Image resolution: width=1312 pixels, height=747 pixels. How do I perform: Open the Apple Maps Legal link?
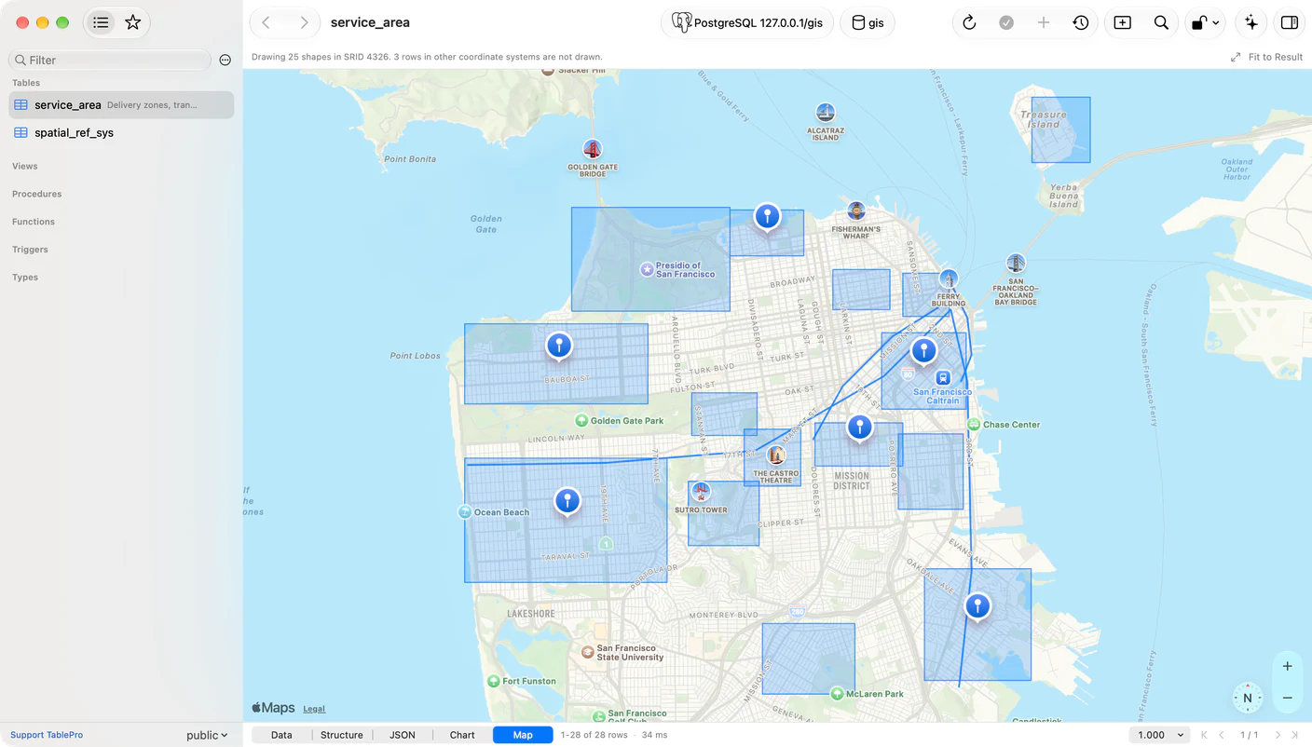(x=314, y=709)
